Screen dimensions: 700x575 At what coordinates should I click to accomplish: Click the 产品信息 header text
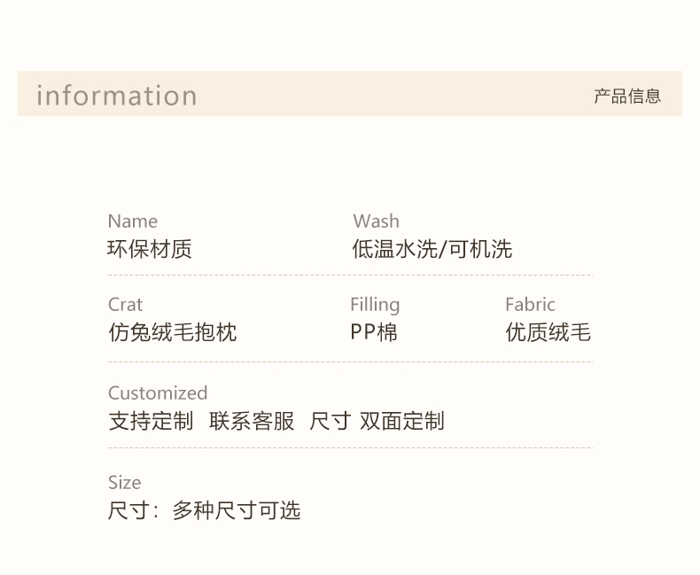[x=627, y=96]
